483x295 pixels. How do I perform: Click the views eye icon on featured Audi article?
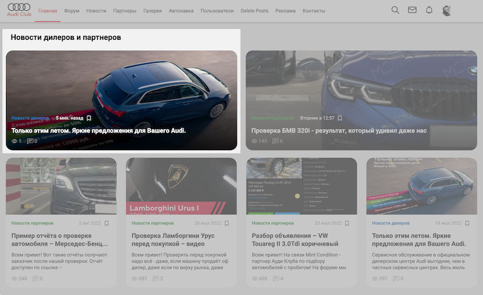pos(14,141)
